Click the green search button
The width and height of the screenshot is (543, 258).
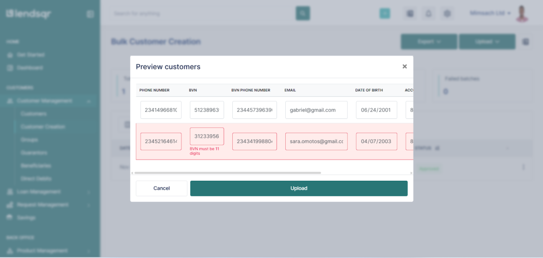(303, 13)
